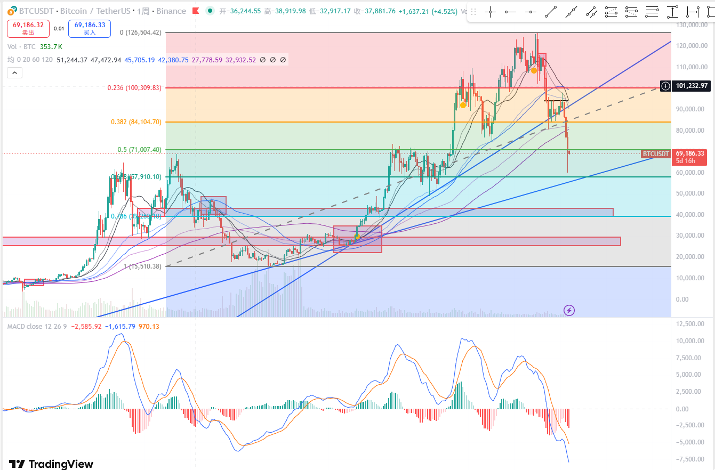Click the blue 买入 buy button
The height and width of the screenshot is (470, 715).
(x=90, y=29)
